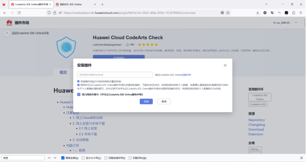Uncheck the CodeArts IDE Online service agreement checkbox
This screenshot has width=306, height=162.
(x=79, y=94)
